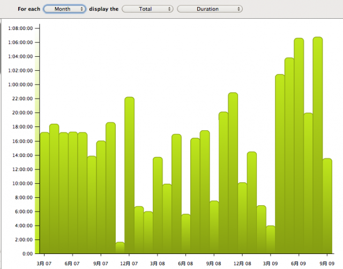Screen dimensions: 343x269
Task: Open the Duration metric dropdown
Action: click(210, 9)
